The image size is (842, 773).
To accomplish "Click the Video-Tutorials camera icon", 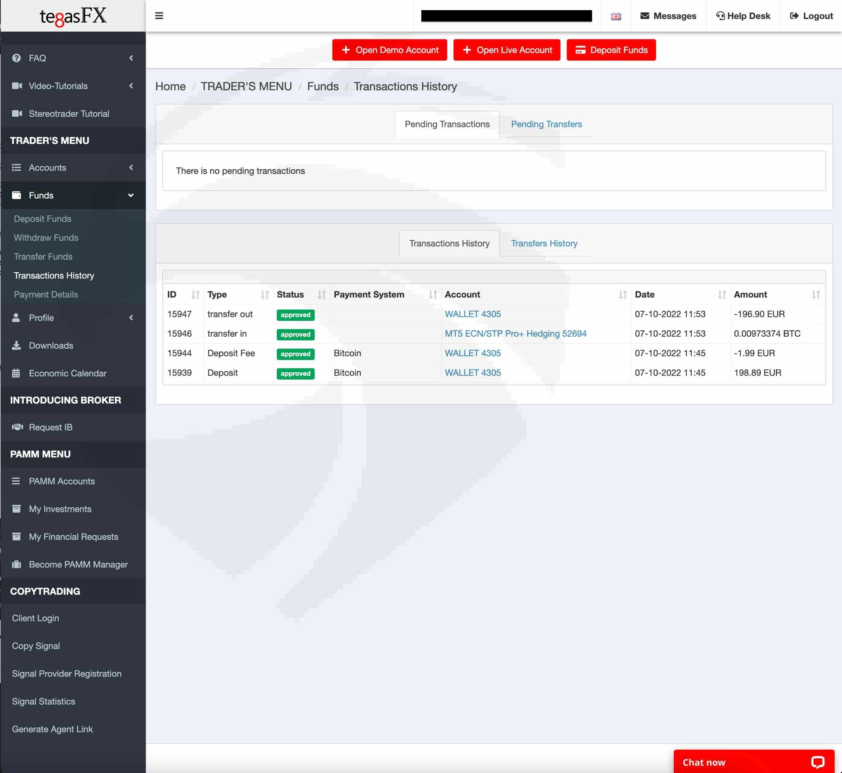I will click(17, 86).
